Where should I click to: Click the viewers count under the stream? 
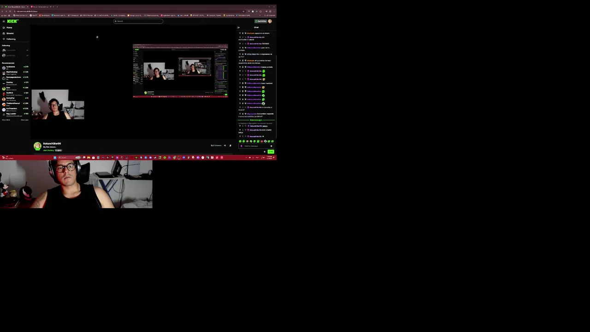click(216, 146)
